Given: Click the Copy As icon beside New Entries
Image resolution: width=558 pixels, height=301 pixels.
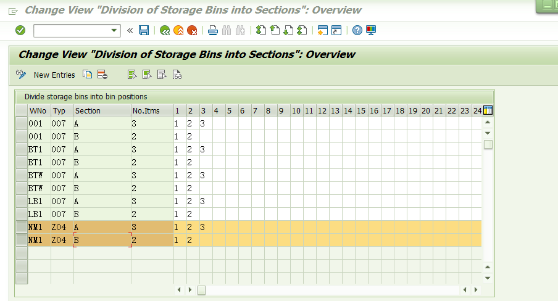Looking at the screenshot, I should pyautogui.click(x=87, y=75).
